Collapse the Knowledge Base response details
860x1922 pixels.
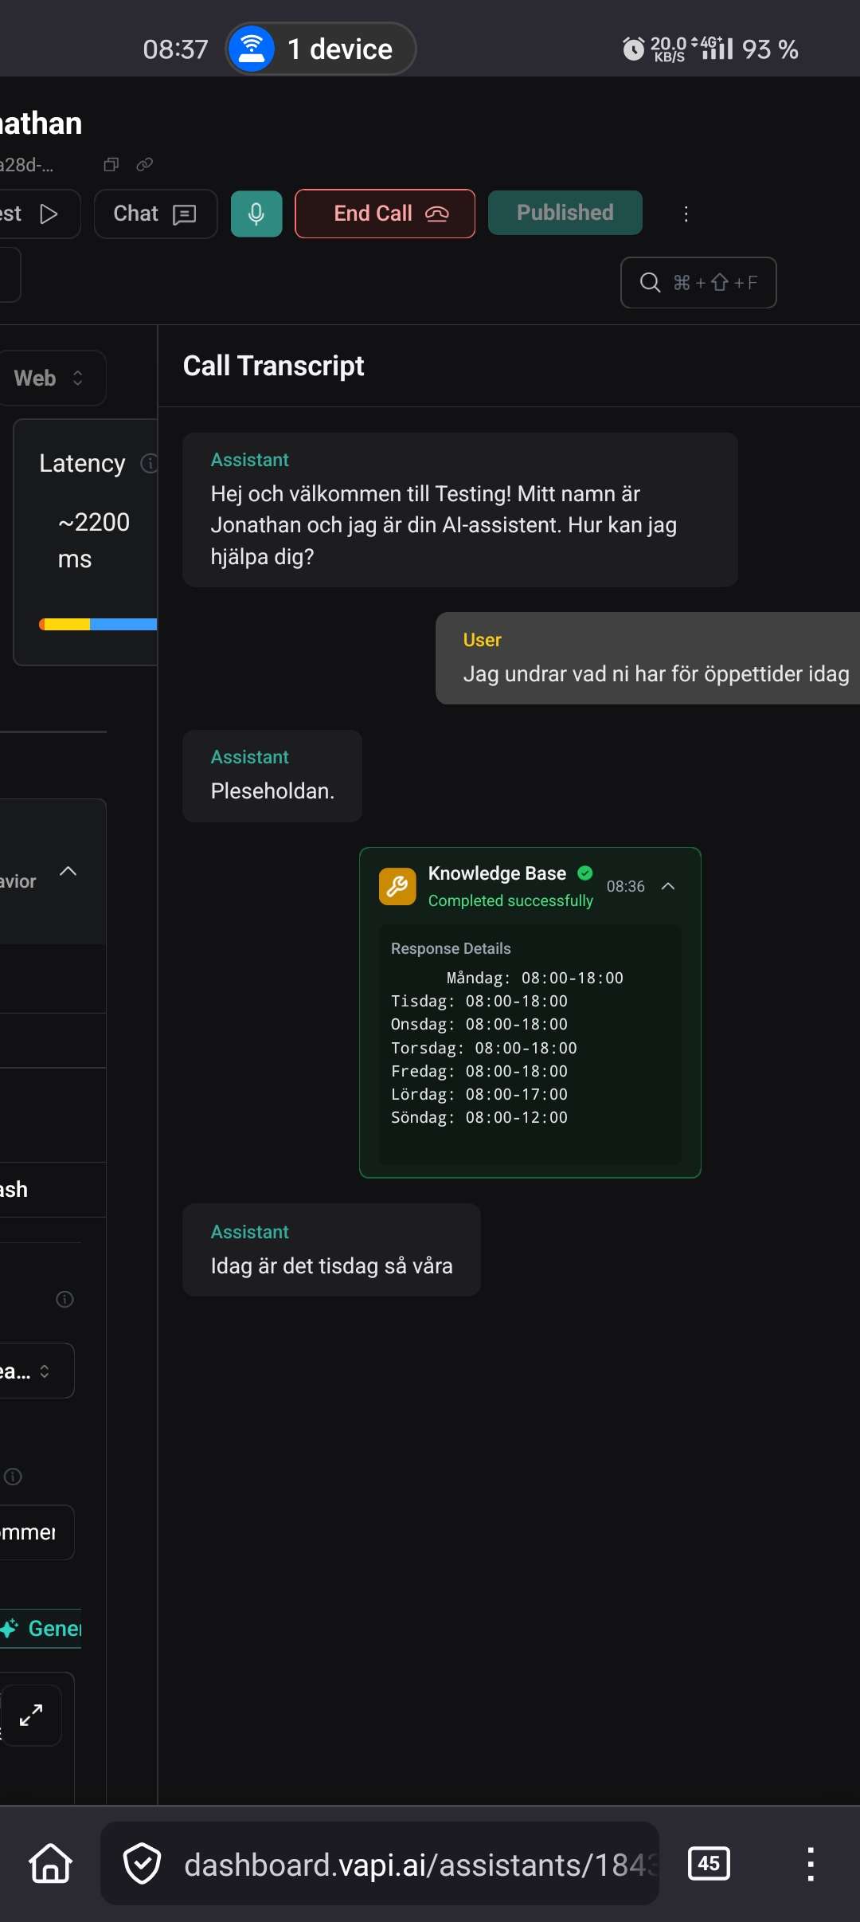click(668, 886)
